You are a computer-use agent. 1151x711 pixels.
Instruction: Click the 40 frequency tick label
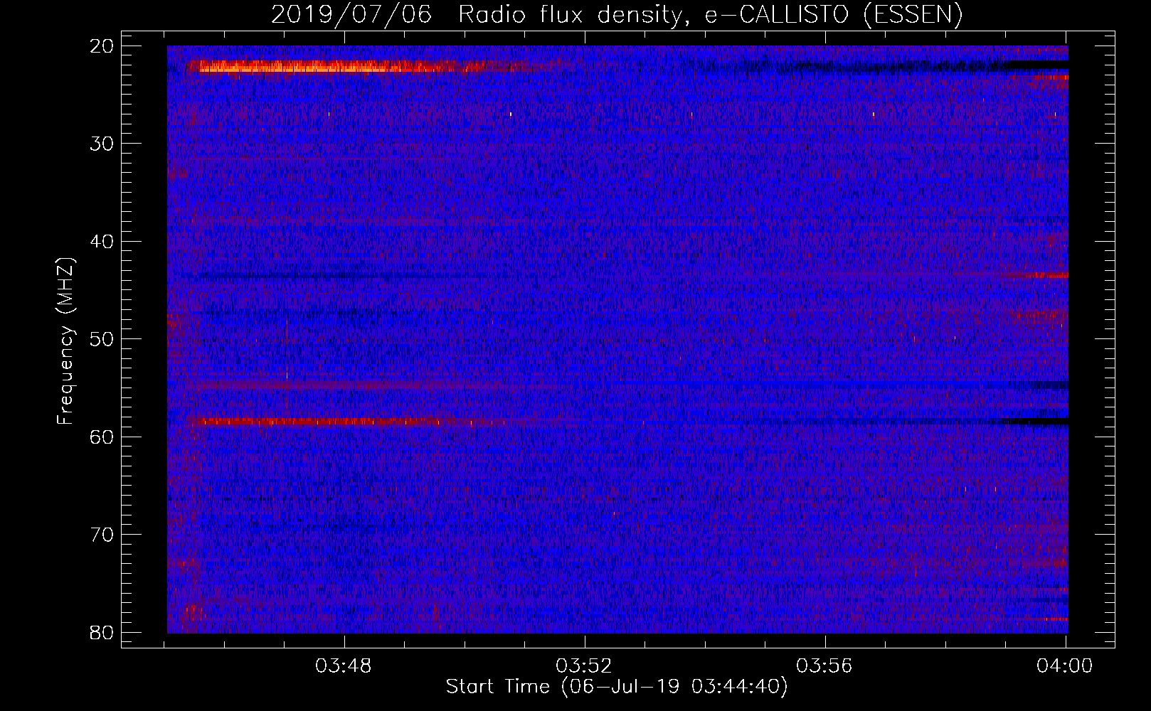[103, 241]
